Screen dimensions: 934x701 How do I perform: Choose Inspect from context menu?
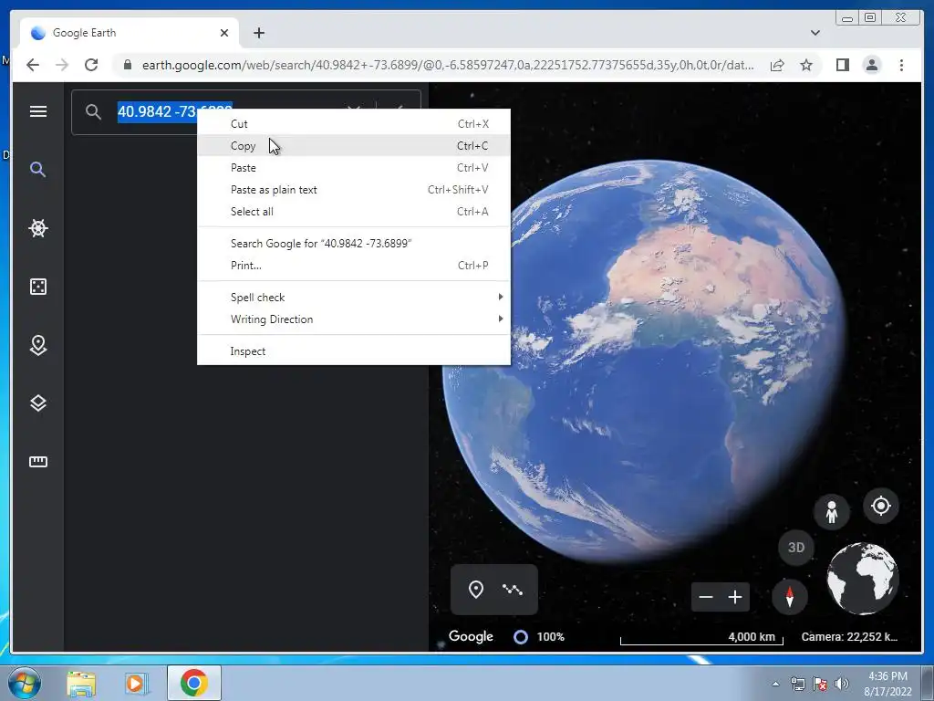[354, 351]
